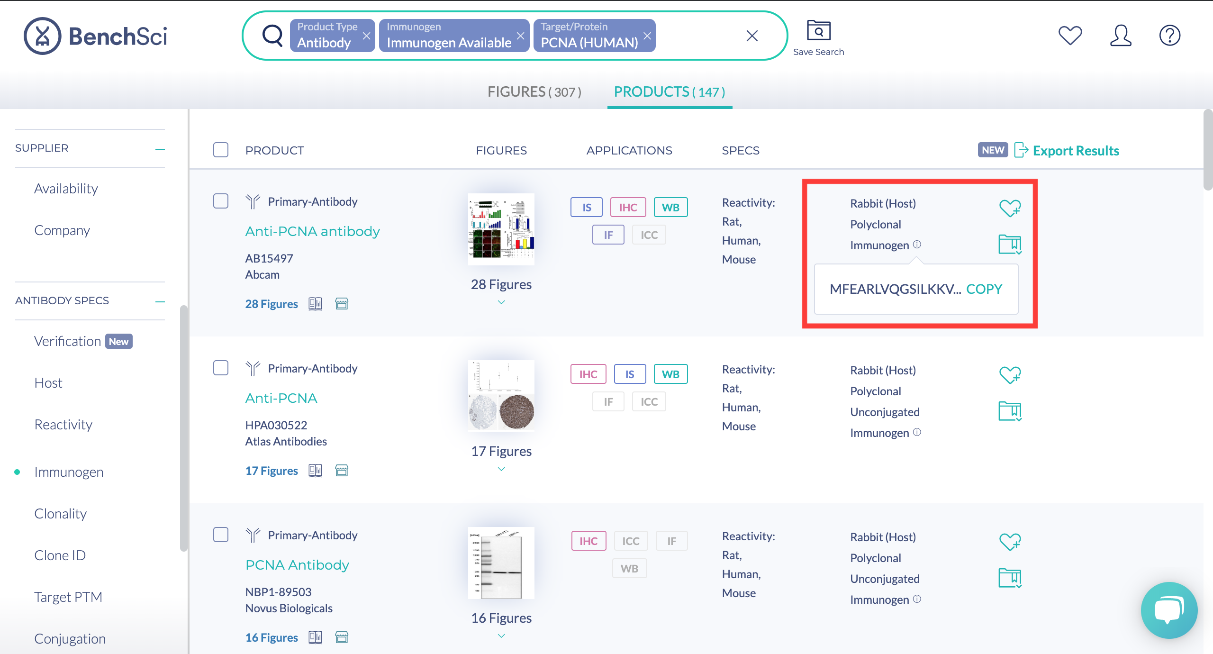Open favorites via the heart icon in header

click(1070, 36)
